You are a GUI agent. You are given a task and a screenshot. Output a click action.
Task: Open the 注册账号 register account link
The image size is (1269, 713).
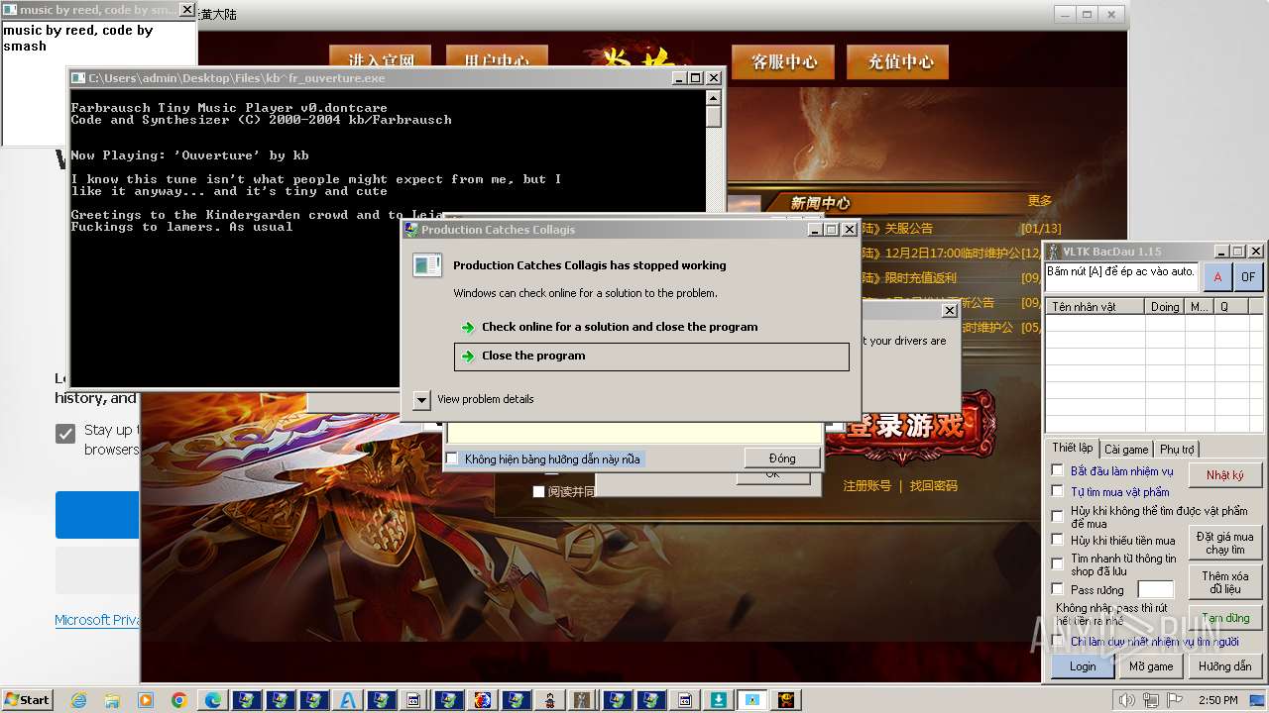point(866,486)
